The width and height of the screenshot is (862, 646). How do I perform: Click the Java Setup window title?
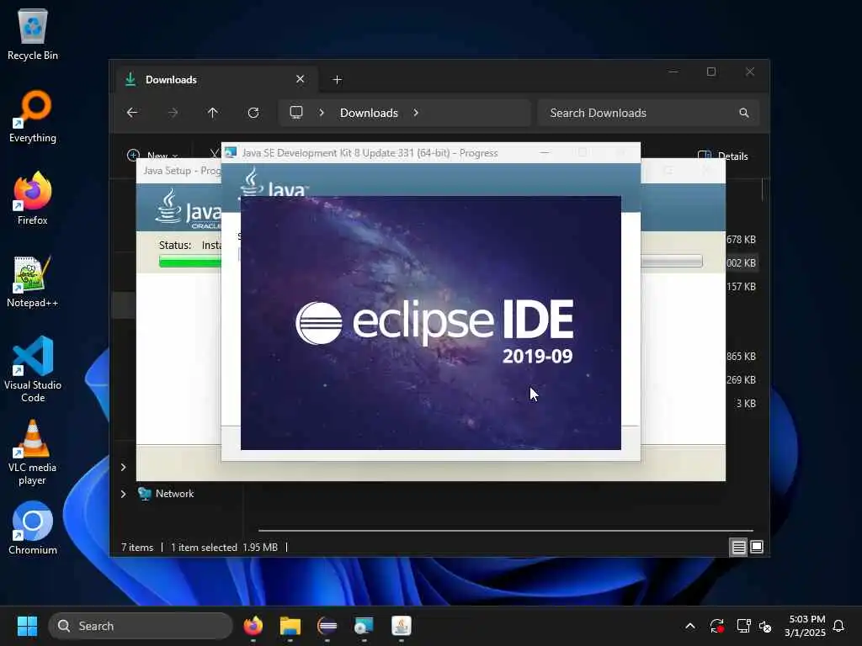pyautogui.click(x=182, y=171)
